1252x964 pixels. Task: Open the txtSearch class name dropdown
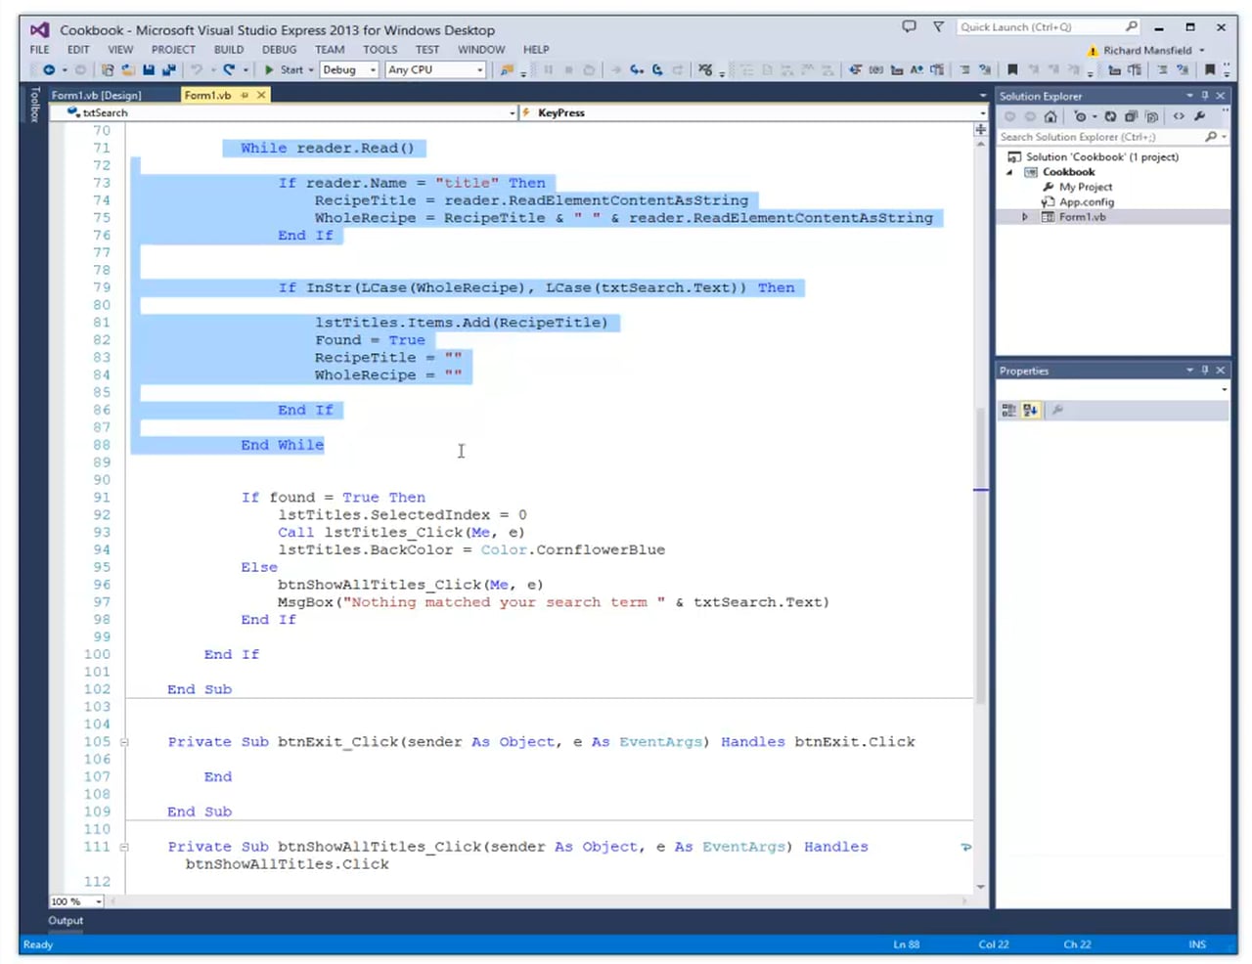point(513,113)
